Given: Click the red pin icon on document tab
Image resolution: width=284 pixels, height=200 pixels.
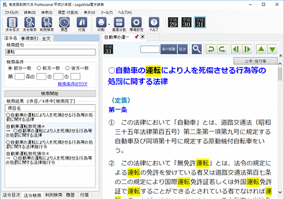Looking at the screenshot, I should [x=137, y=37].
